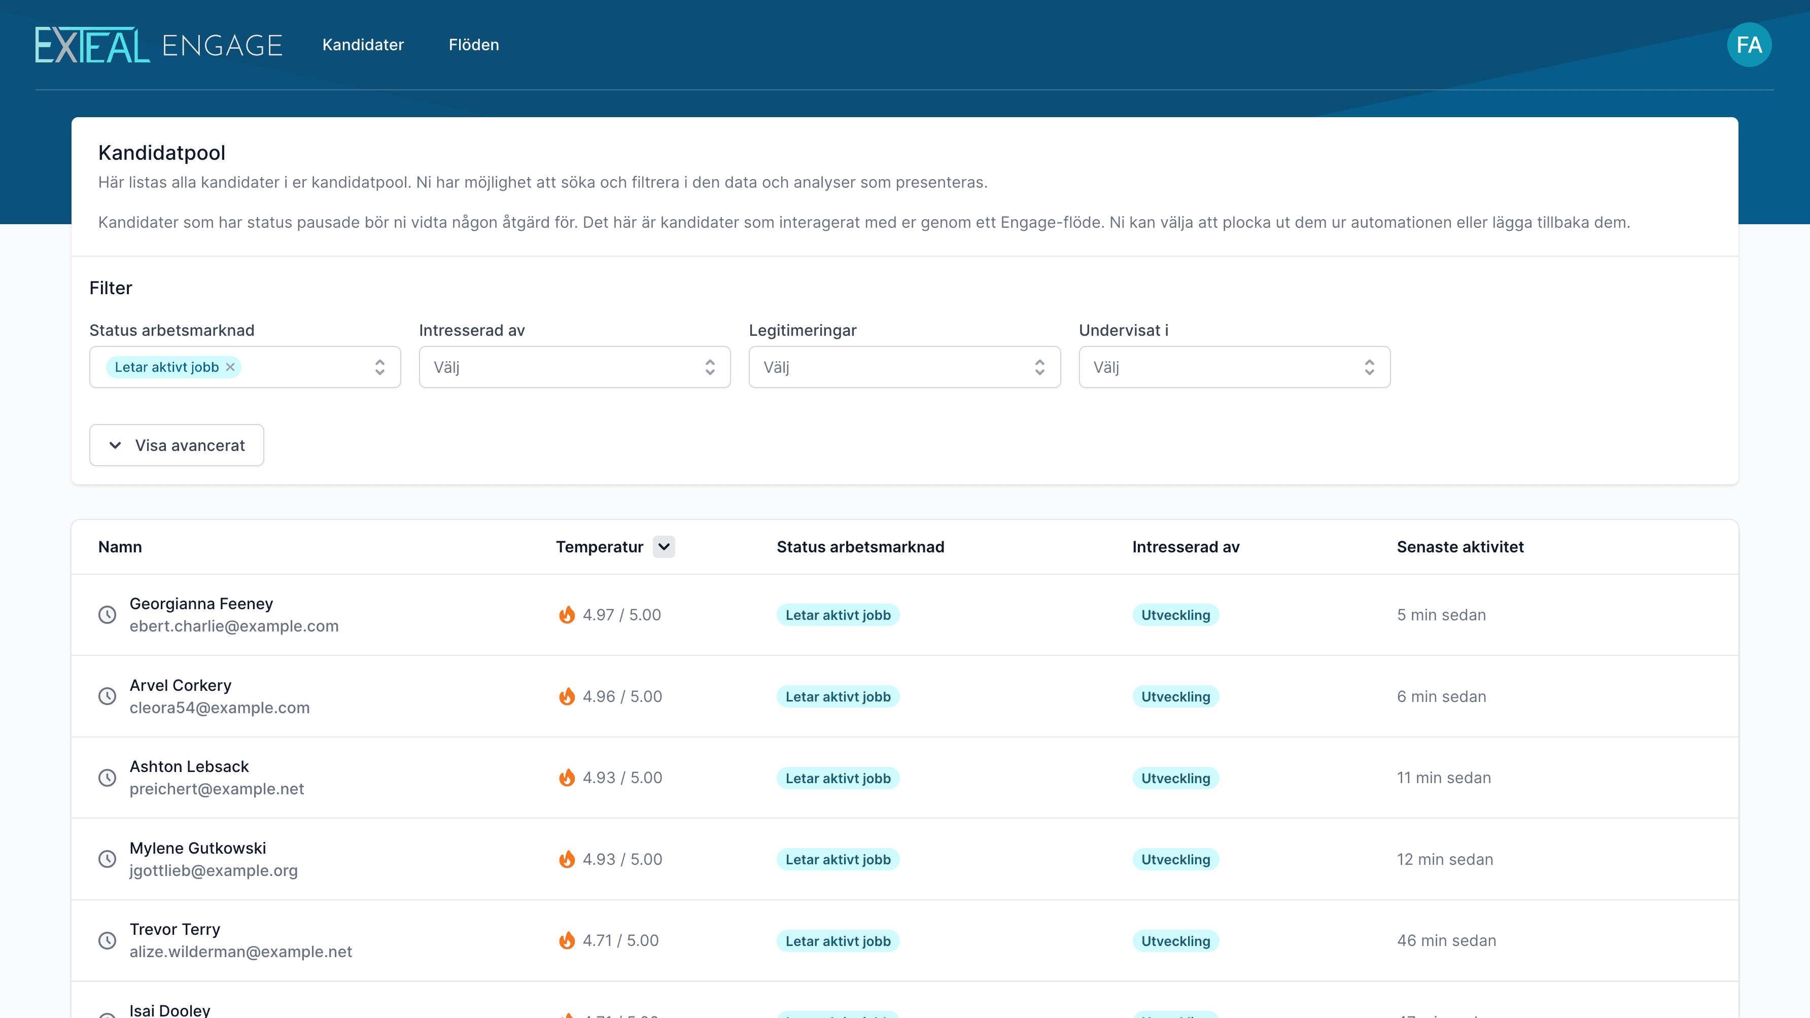1810x1018 pixels.
Task: Click the flame icon in Mylene Gutkowski's row
Action: pos(567,859)
